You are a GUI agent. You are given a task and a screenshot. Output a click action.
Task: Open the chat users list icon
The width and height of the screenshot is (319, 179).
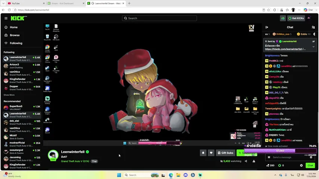point(313,27)
